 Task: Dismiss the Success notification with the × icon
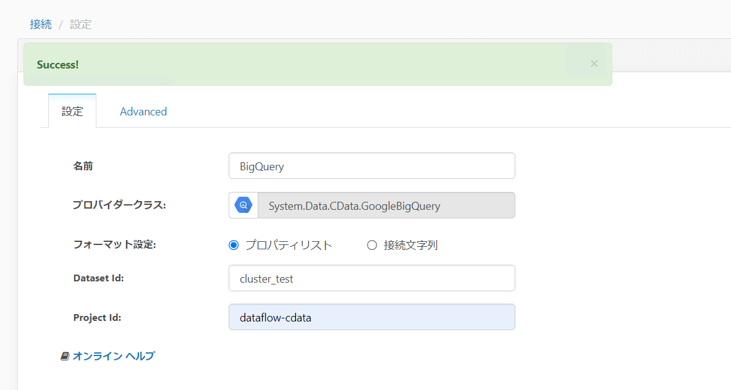point(594,63)
